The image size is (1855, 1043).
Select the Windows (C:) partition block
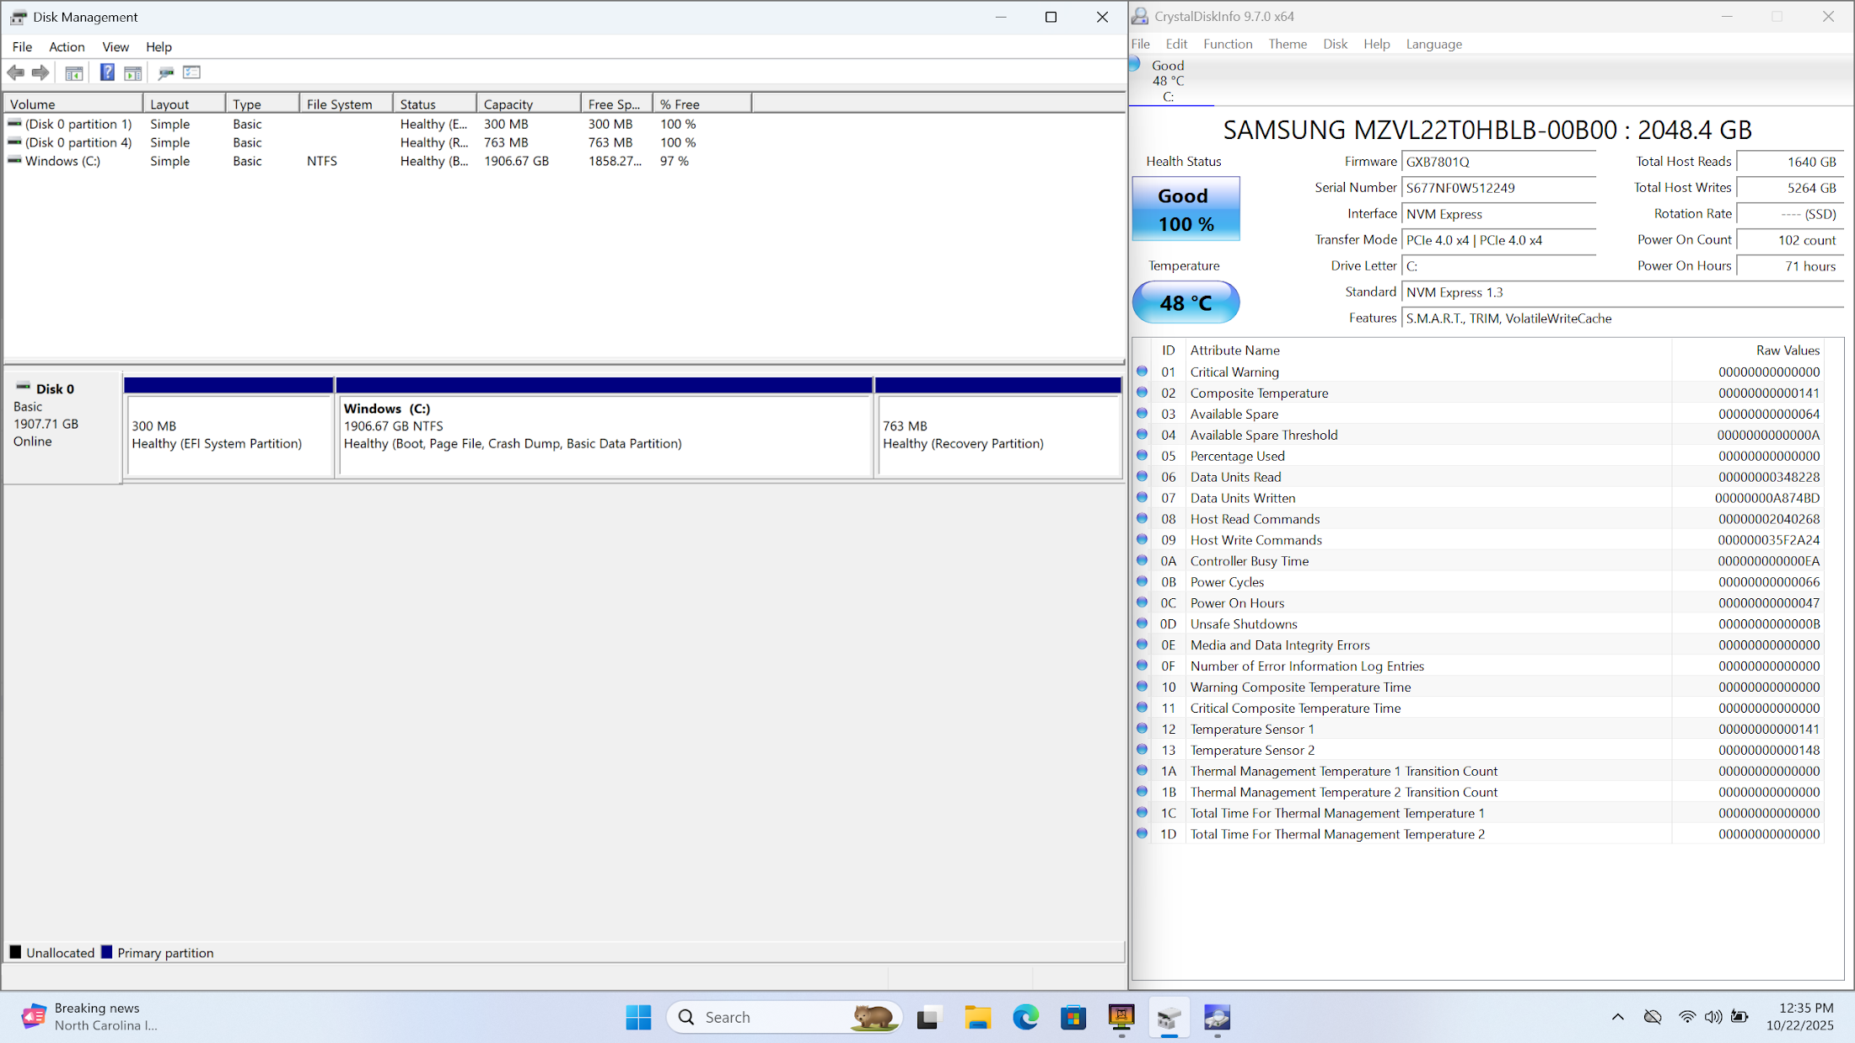pyautogui.click(x=604, y=435)
